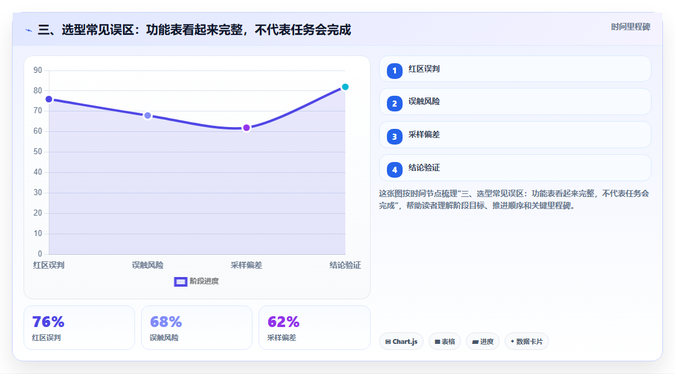This screenshot has height=374, width=675.
Task: Select the 误触风险 data point on chart
Action: click(x=148, y=116)
